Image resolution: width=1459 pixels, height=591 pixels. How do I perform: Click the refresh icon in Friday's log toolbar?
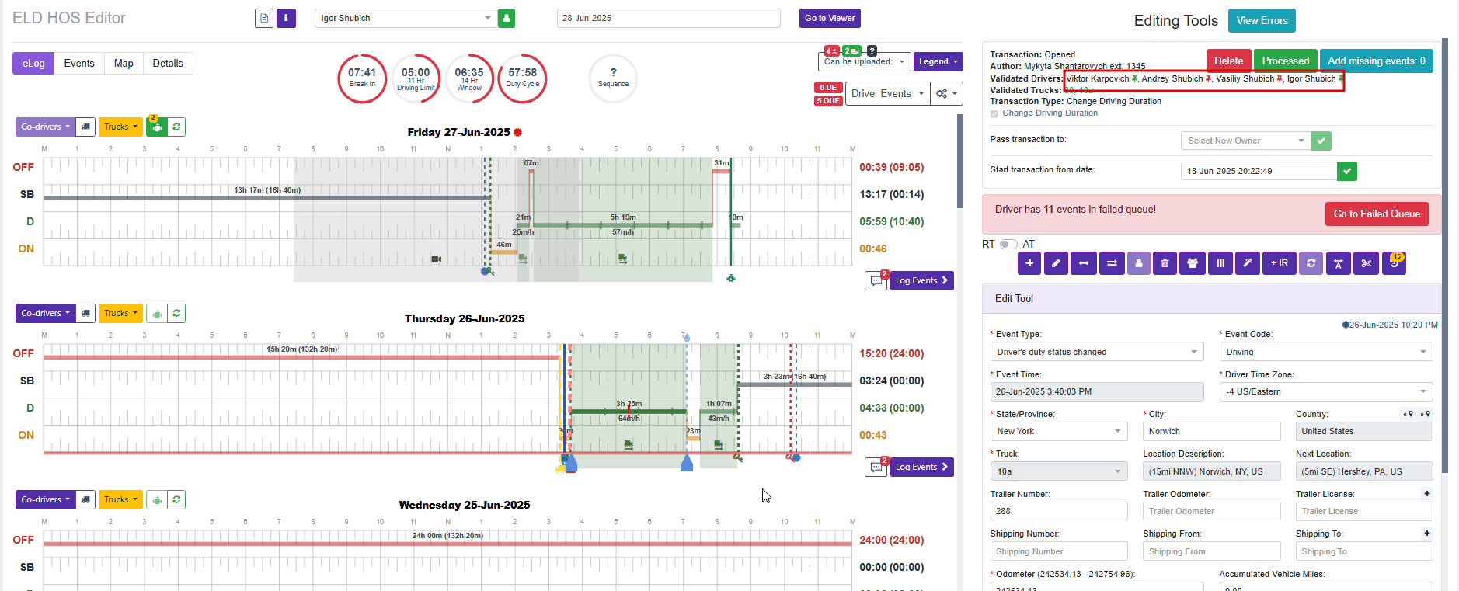[176, 127]
